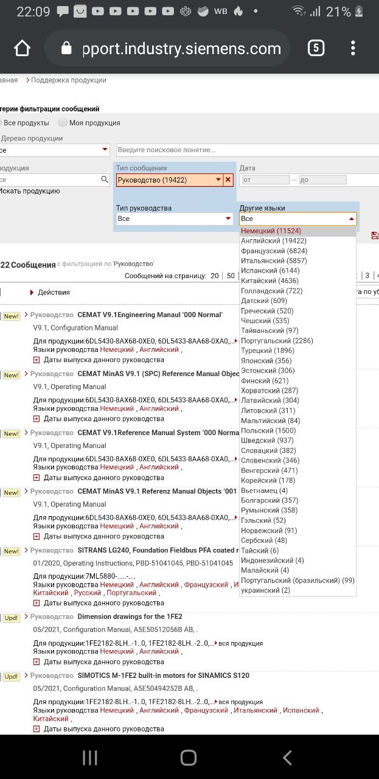The image size is (379, 779).
Task: Click New! badge on SITRANS LG240 row
Action: click(x=11, y=551)
